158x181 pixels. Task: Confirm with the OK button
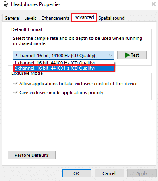point(77,173)
